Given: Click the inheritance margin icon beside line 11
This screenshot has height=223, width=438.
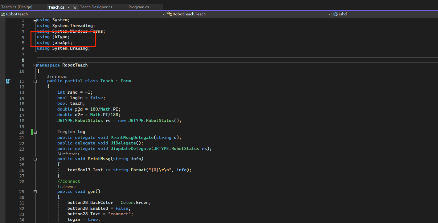Looking at the screenshot, I should pos(8,81).
